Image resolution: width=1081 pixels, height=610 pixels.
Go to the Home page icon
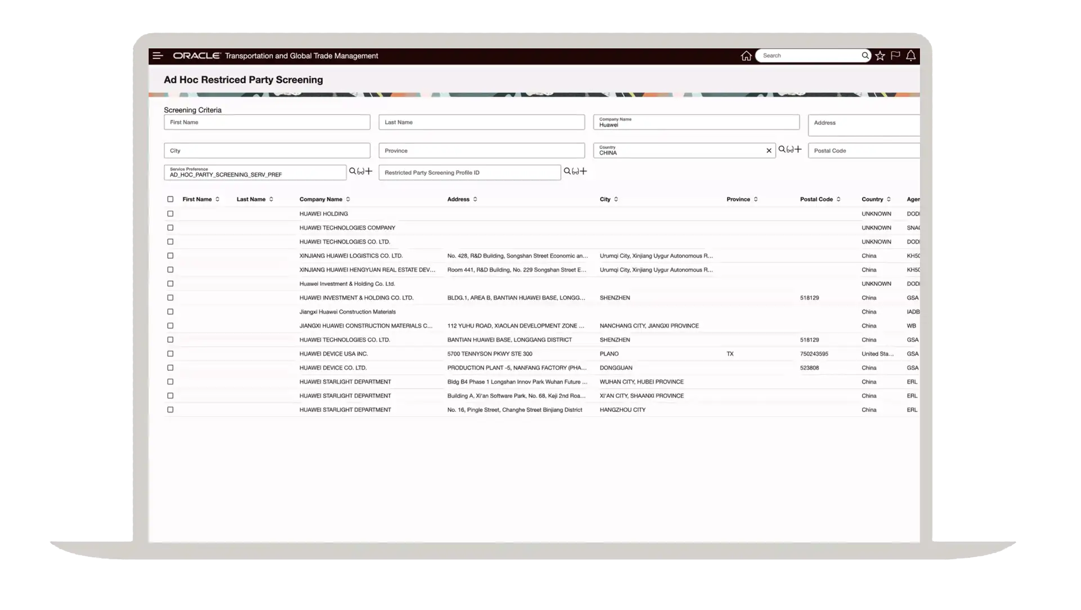coord(746,56)
